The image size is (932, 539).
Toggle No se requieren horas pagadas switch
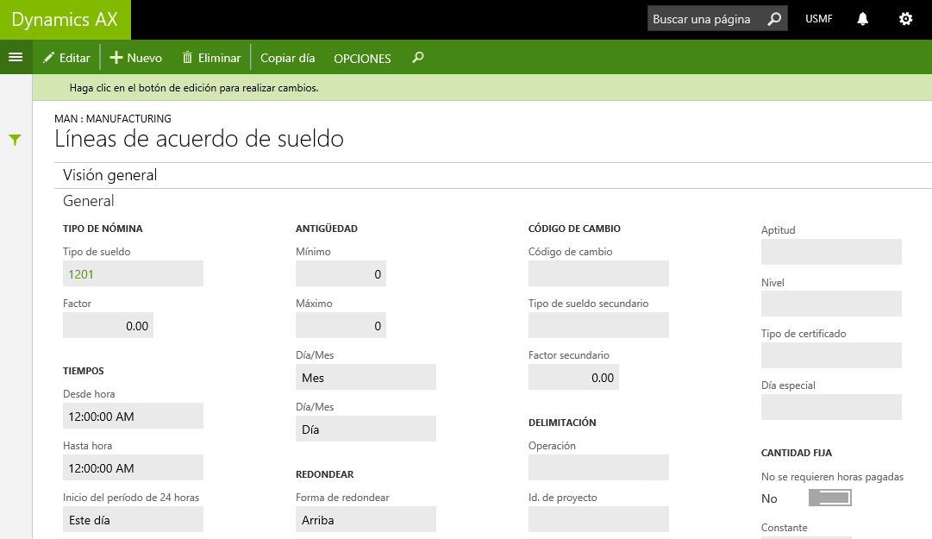[829, 498]
